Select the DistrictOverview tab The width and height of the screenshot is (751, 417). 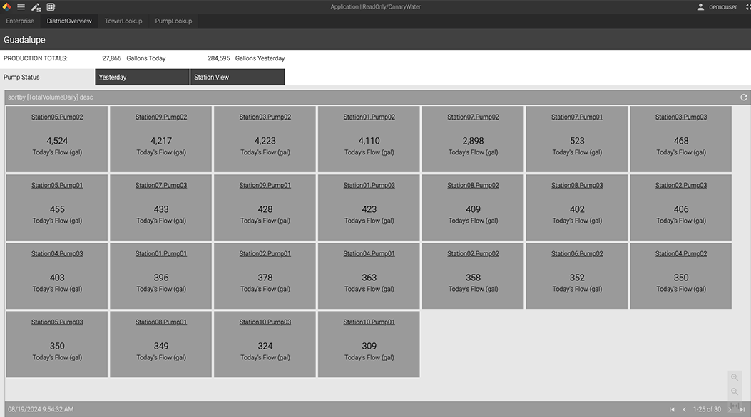tap(69, 21)
